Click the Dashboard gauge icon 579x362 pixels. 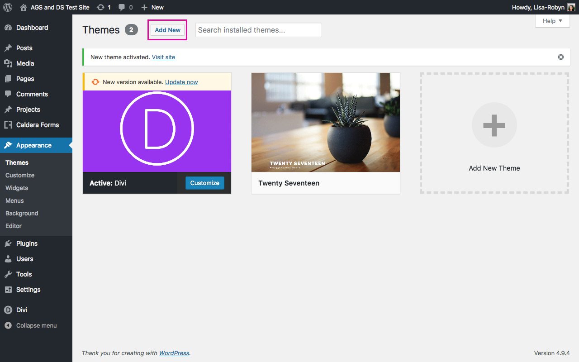pos(8,28)
